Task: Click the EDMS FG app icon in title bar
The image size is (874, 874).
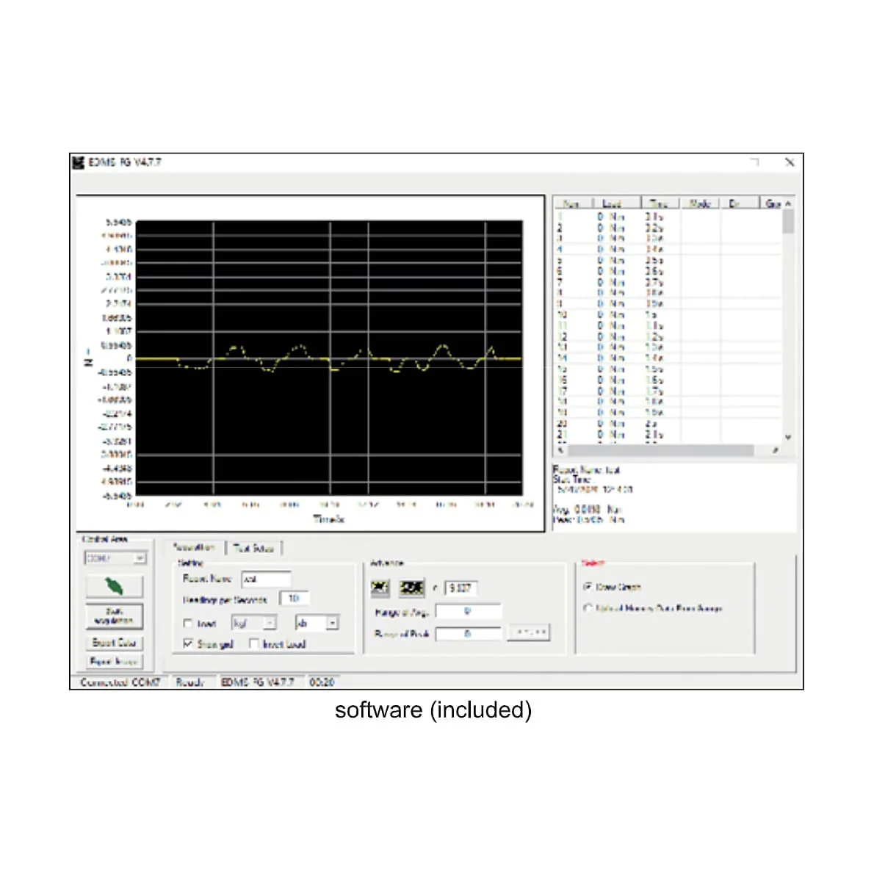Action: (79, 162)
